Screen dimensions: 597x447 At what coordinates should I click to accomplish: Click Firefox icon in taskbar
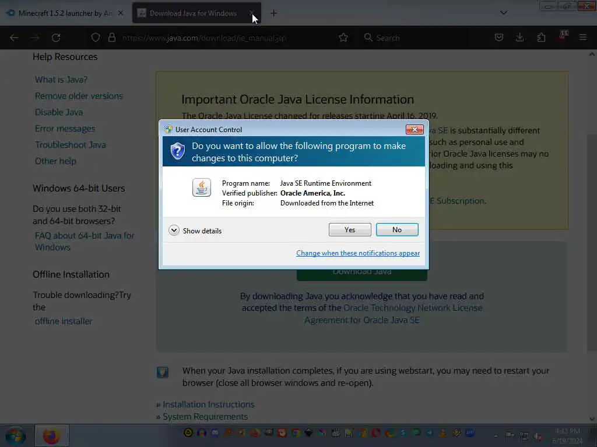[x=52, y=435]
